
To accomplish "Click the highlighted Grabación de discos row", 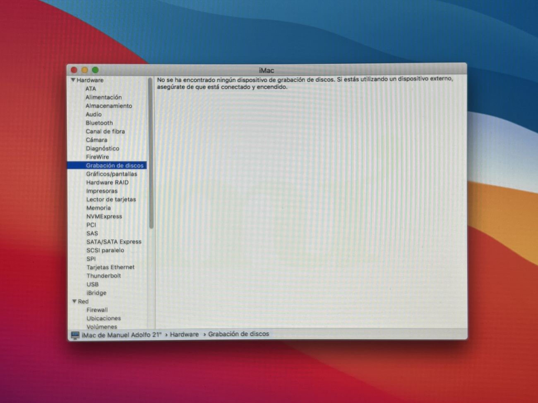I will [107, 165].
